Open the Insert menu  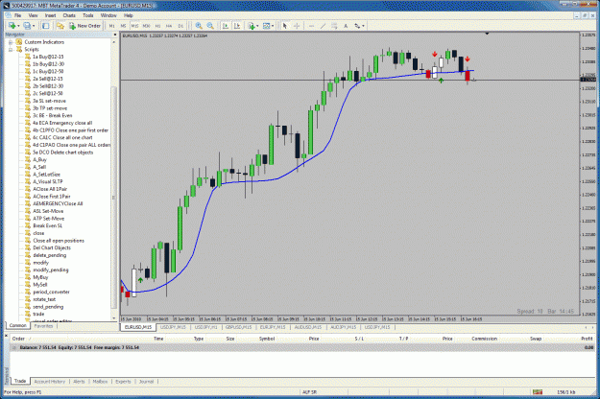pyautogui.click(x=51, y=15)
